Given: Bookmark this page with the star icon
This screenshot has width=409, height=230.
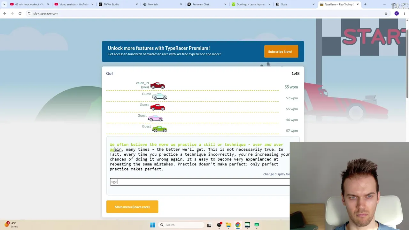Looking at the screenshot, I should click(386, 13).
